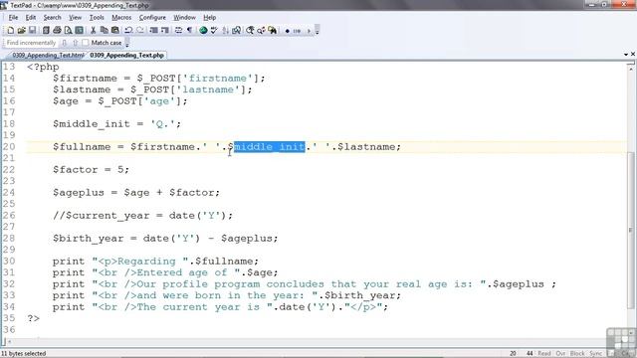The image size is (637, 358).
Task: Click the block Indent toolbar icon
Action: pos(153,31)
